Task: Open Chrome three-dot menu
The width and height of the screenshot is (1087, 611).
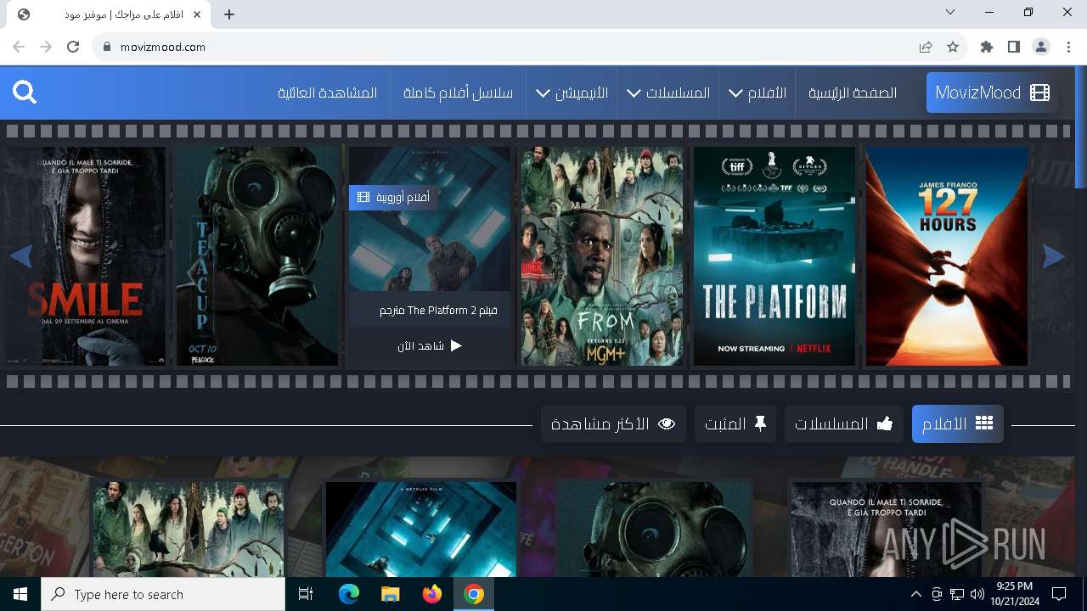Action: click(1068, 47)
